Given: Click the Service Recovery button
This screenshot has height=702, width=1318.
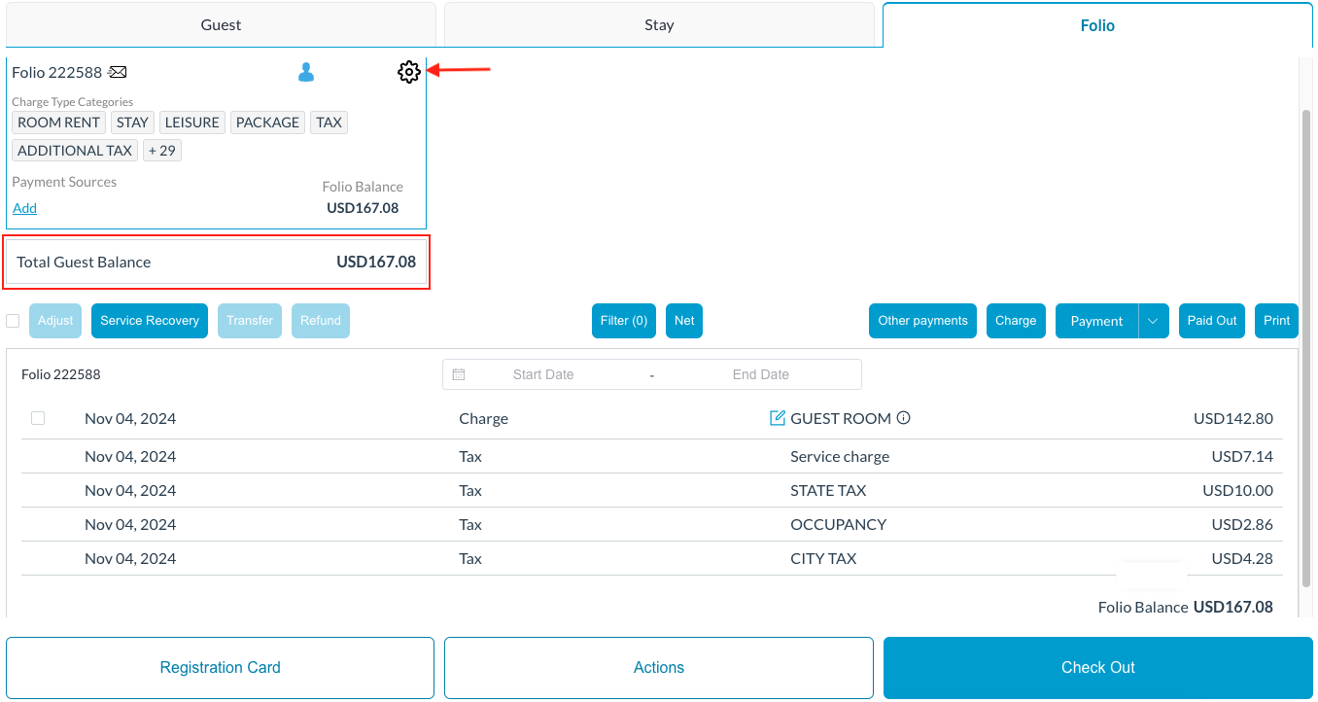Looking at the screenshot, I should (x=150, y=321).
